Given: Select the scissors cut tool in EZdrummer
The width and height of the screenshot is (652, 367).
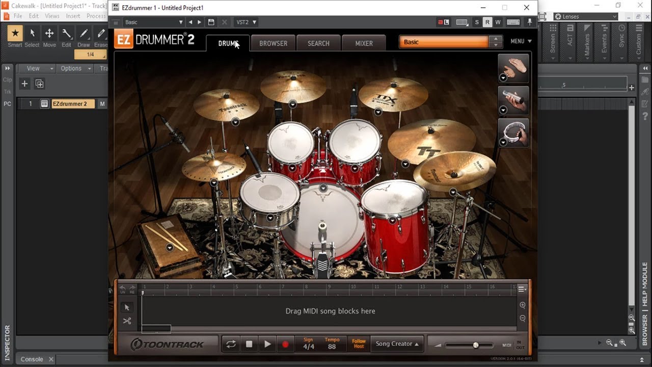Looking at the screenshot, I should pos(127,321).
